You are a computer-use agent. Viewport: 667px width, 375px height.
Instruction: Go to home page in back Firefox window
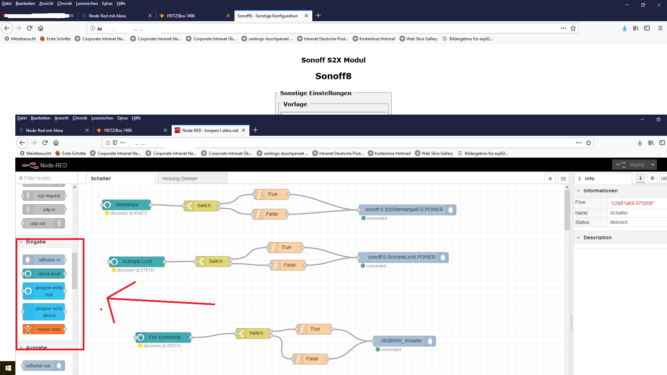[x=41, y=28]
